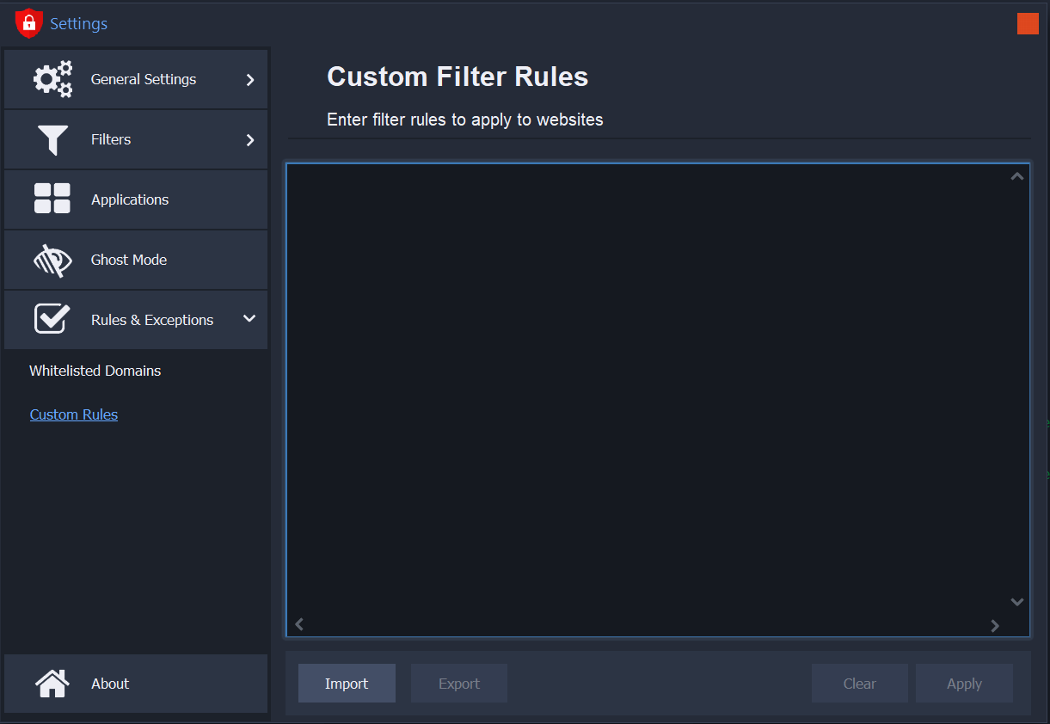The width and height of the screenshot is (1050, 724).
Task: Click the Settings window title text
Action: pyautogui.click(x=79, y=24)
